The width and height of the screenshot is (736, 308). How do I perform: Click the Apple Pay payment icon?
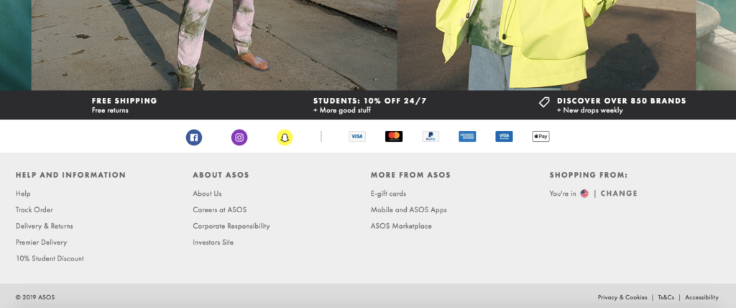[x=540, y=136]
